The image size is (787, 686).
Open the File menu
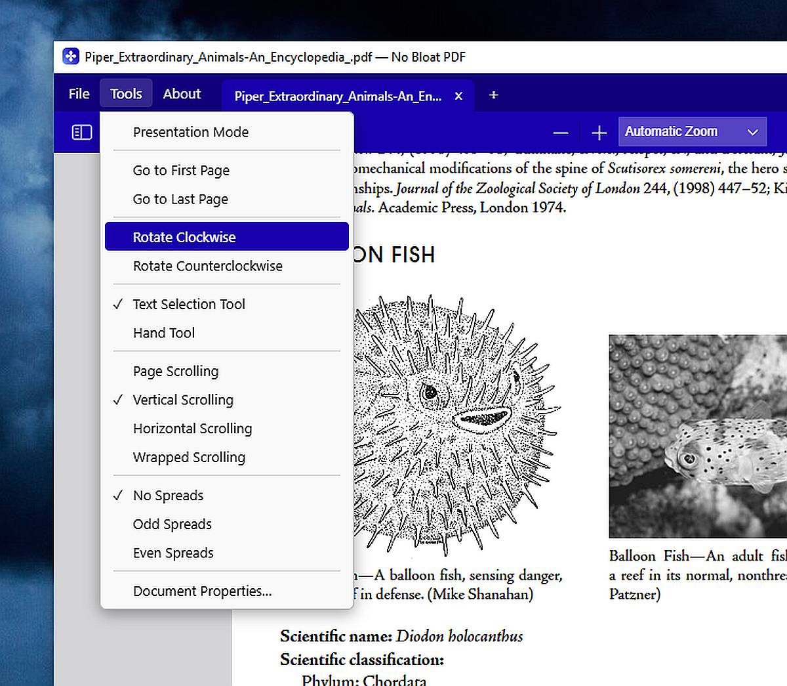click(x=79, y=94)
